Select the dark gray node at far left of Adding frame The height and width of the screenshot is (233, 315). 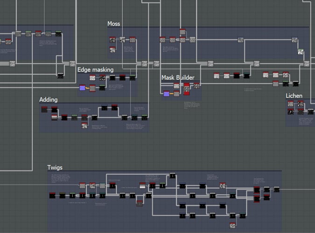(x=44, y=110)
